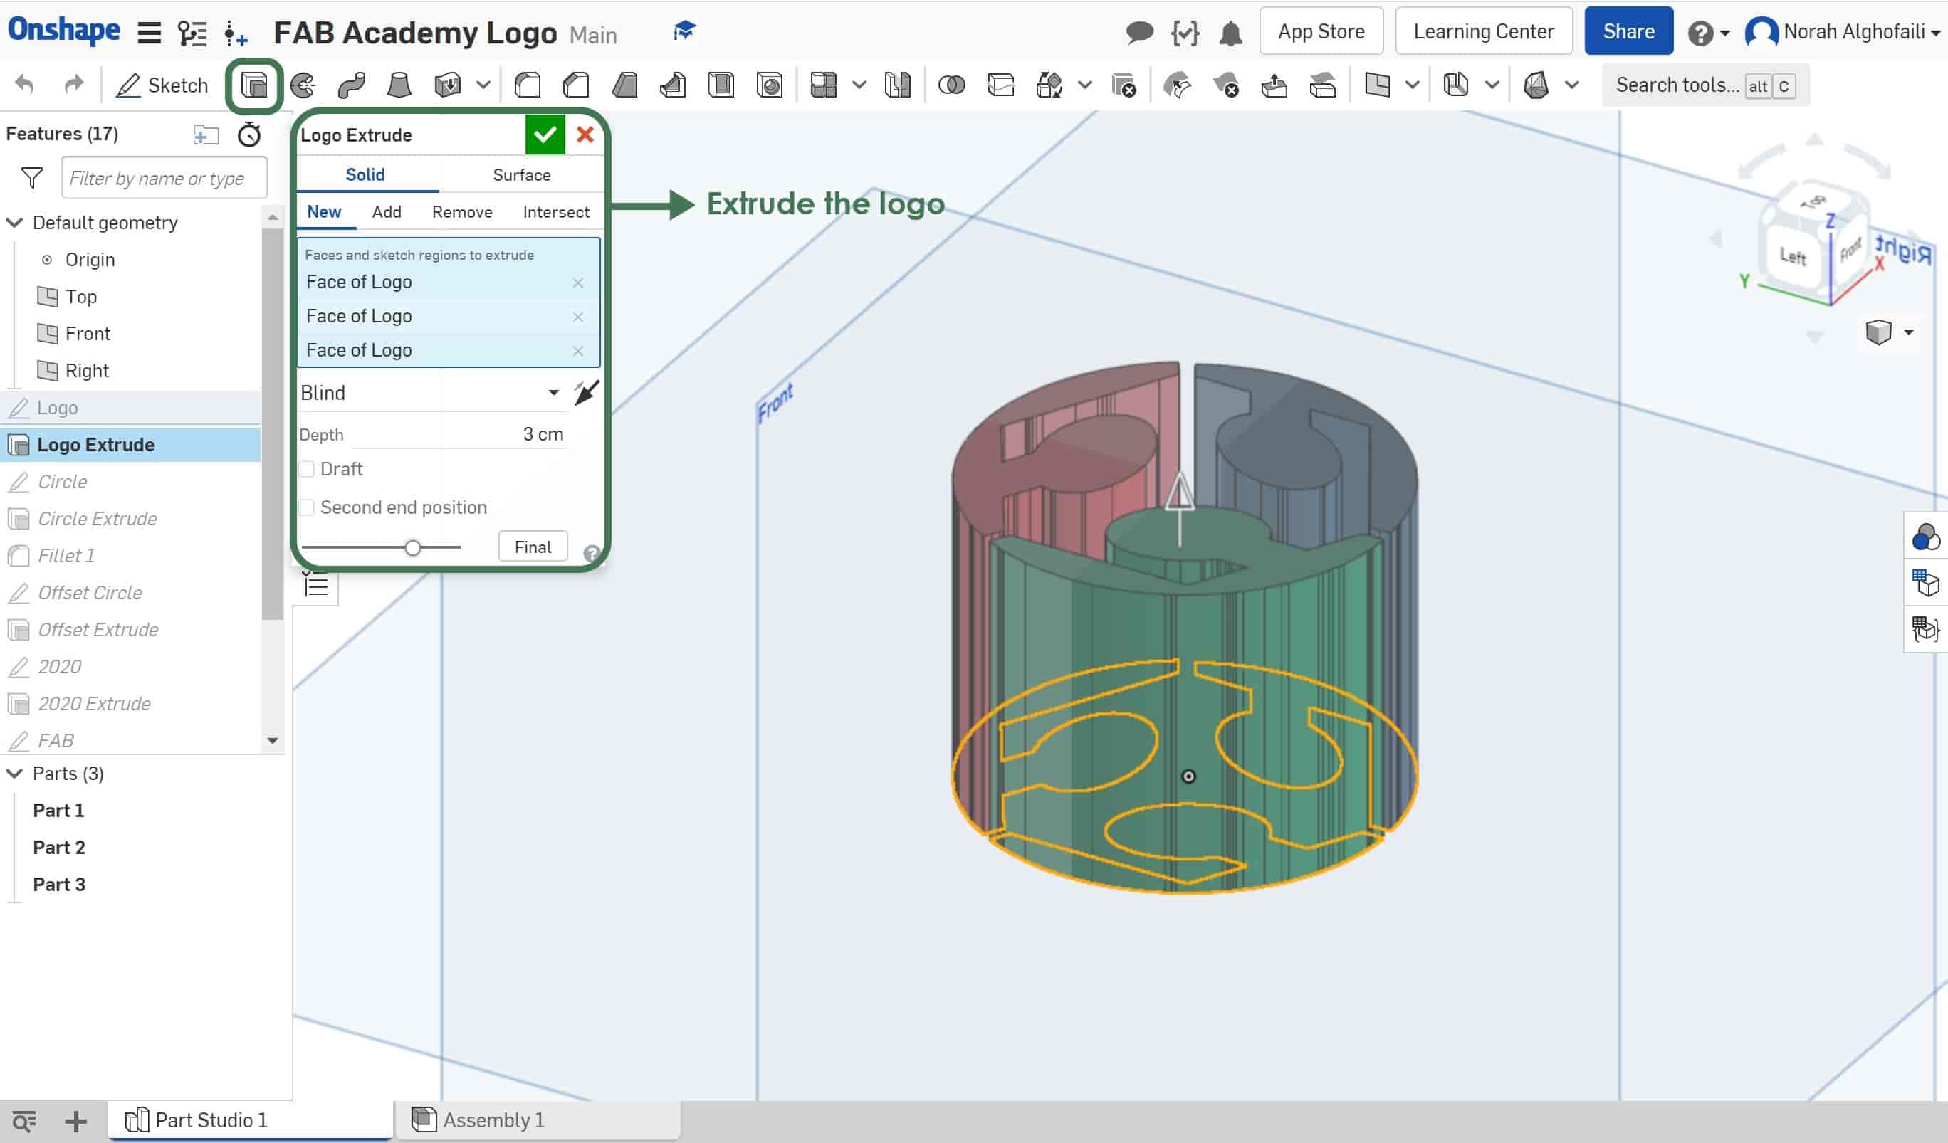
Task: Expand the pattern tools dropdown arrow
Action: pos(859,85)
